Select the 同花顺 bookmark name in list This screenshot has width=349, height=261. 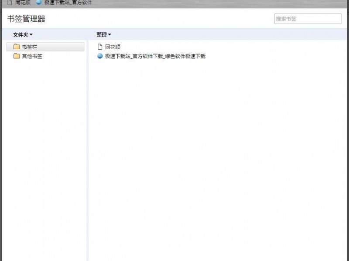pyautogui.click(x=113, y=47)
